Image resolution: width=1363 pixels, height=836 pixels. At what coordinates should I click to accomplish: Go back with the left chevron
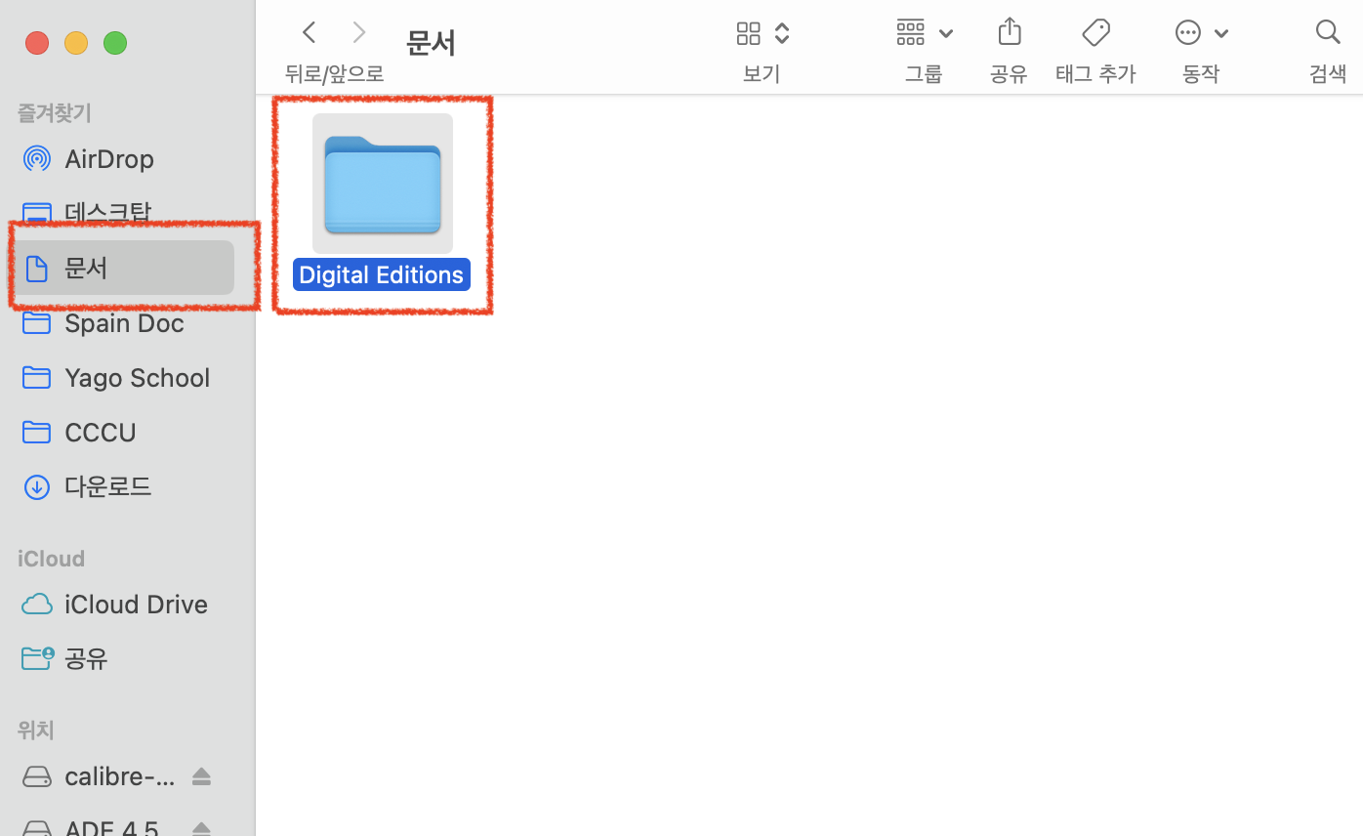coord(309,33)
